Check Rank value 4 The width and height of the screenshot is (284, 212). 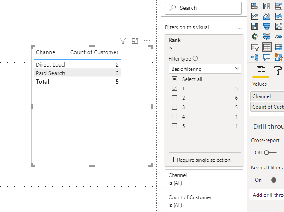(175, 116)
